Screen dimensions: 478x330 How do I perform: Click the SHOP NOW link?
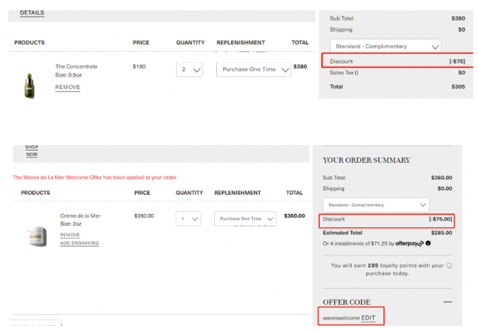(x=32, y=151)
